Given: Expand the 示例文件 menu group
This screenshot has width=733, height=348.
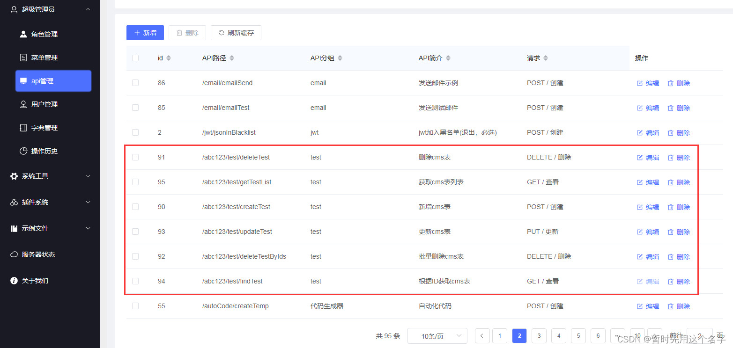Looking at the screenshot, I should point(50,228).
